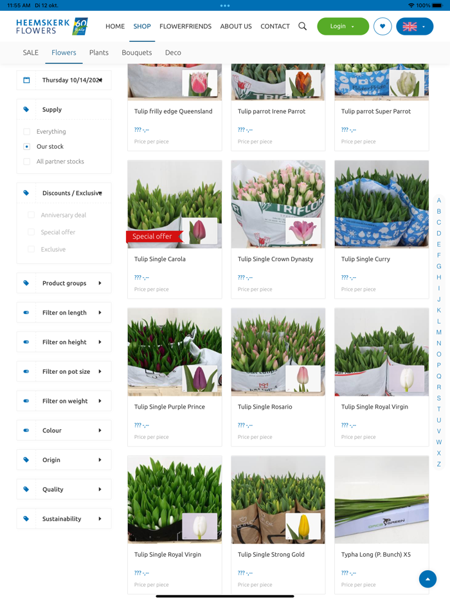Collapse the Discounts / Exclusive section

[64, 193]
